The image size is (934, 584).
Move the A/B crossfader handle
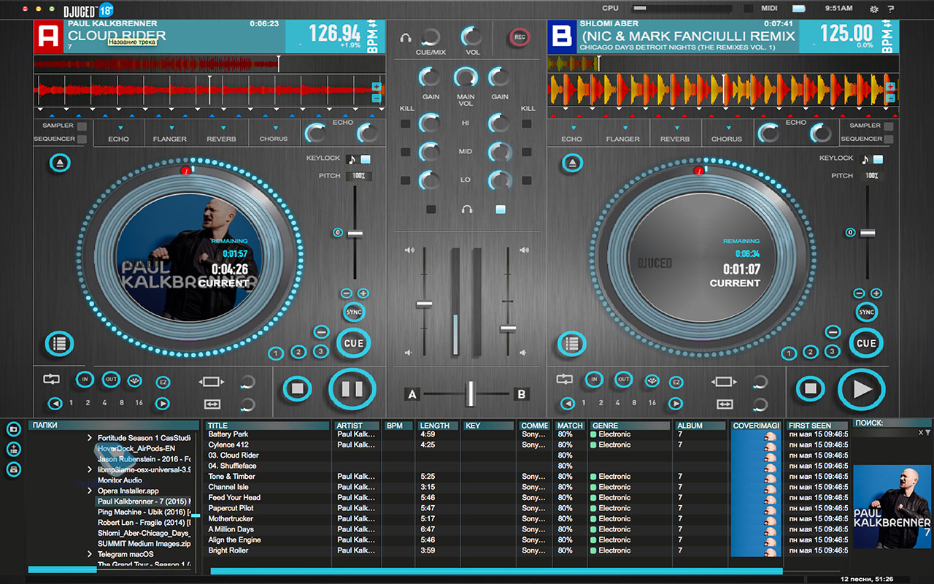point(471,394)
